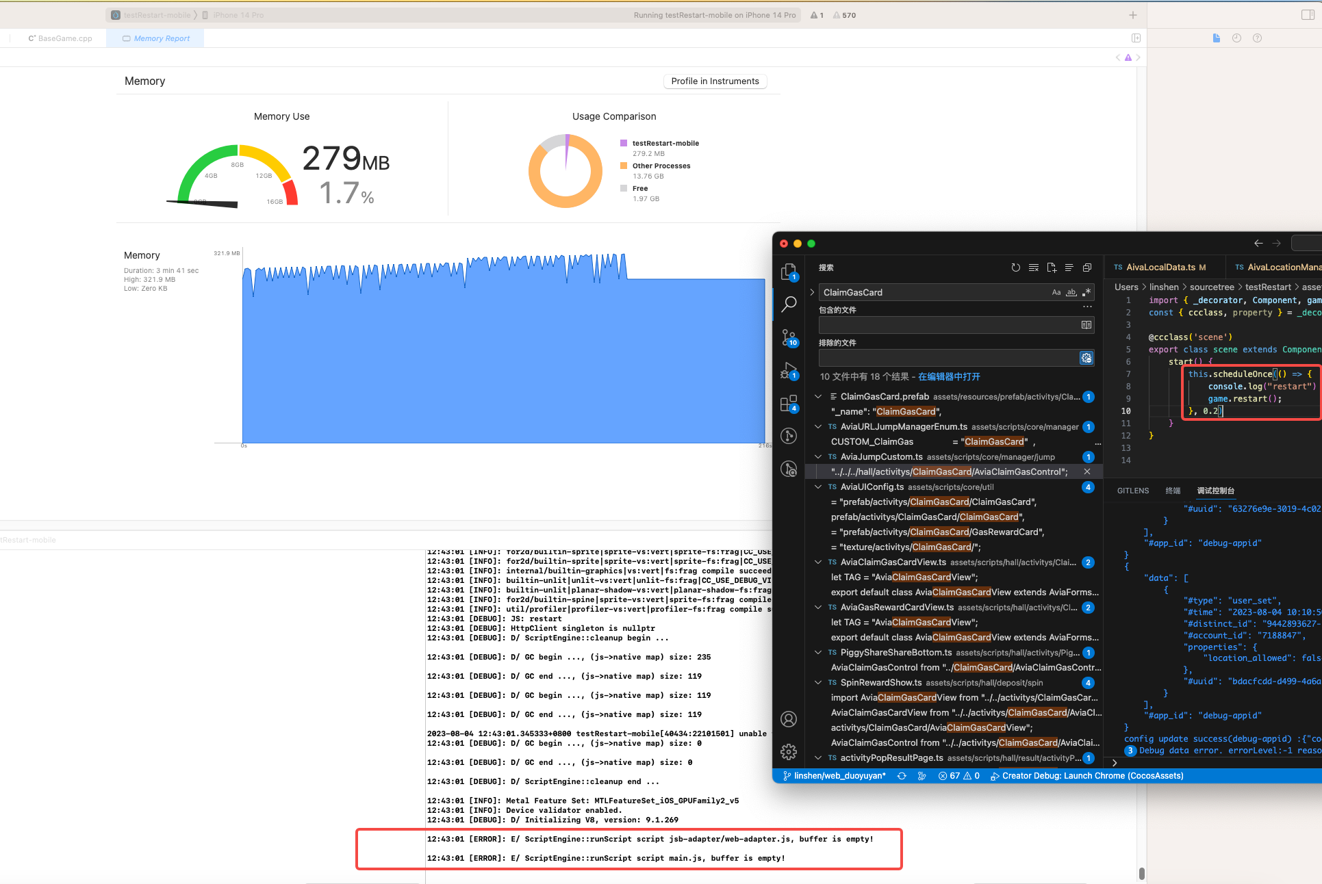Viewport: 1322px width, 884px height.
Task: Click the Profile in Instruments button
Action: tap(715, 81)
